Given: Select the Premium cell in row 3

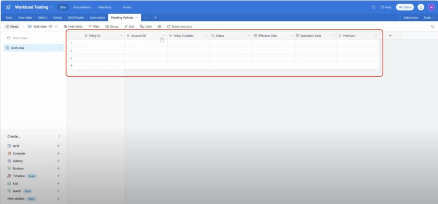Looking at the screenshot, I should coord(358,58).
